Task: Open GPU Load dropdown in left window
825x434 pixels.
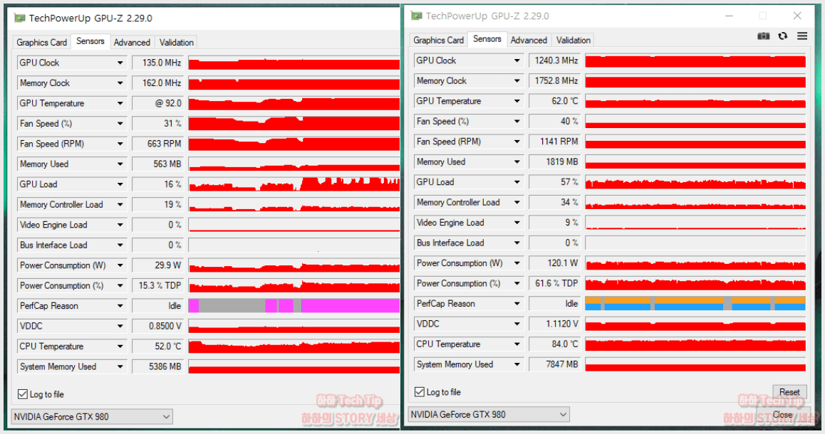Action: click(120, 184)
